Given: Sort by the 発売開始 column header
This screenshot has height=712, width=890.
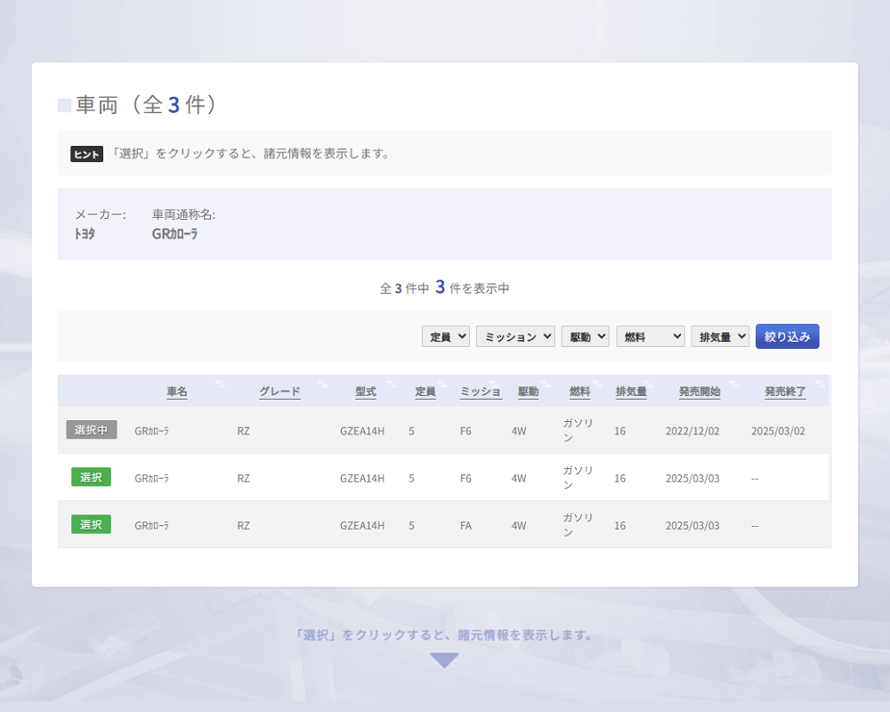Looking at the screenshot, I should (700, 392).
